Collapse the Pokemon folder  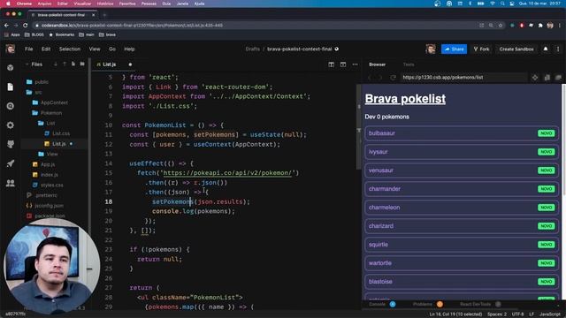click(47, 113)
